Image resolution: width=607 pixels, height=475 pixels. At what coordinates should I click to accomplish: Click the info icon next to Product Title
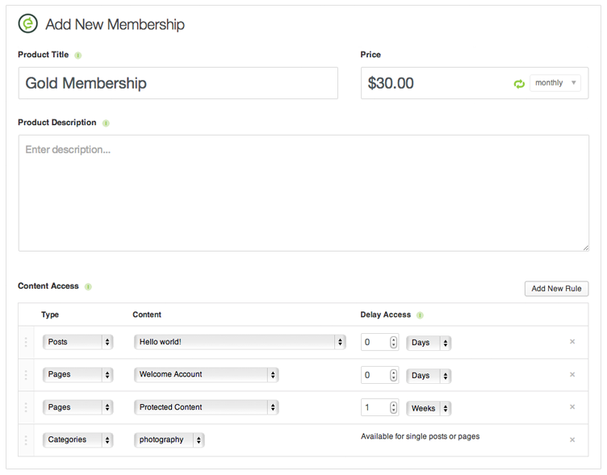tap(78, 56)
